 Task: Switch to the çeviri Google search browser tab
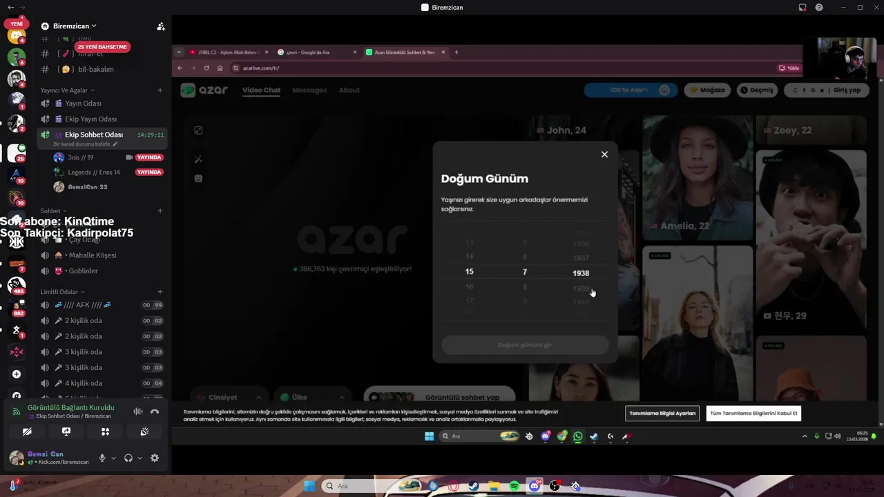(x=317, y=52)
